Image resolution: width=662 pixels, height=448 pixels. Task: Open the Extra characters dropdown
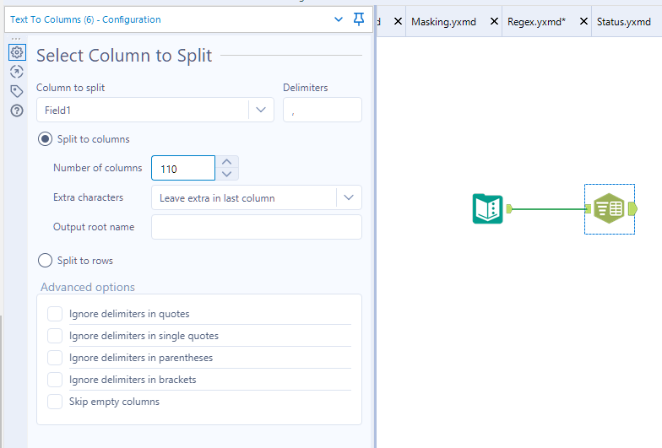point(348,197)
